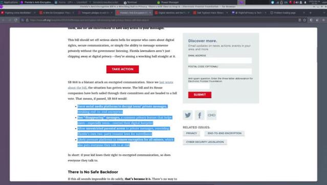Share article on Twitter
This screenshot has height=185, width=327.
coord(188,115)
